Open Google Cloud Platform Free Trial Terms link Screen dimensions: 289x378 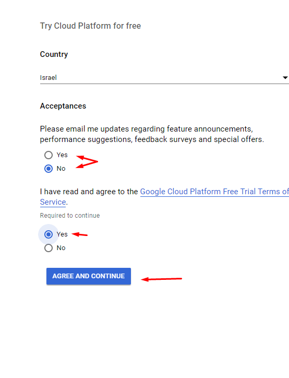pyautogui.click(x=214, y=192)
